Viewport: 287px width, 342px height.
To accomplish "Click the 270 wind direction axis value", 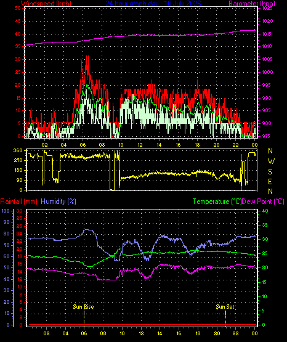I will 18,160.
